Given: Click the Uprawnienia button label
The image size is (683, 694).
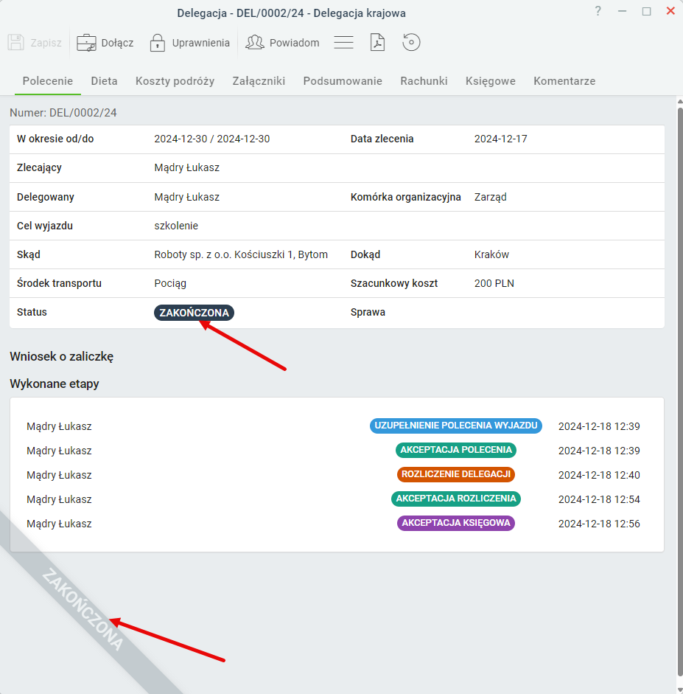Looking at the screenshot, I should 200,43.
